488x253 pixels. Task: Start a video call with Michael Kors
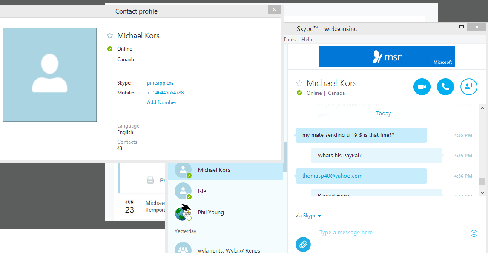point(422,87)
